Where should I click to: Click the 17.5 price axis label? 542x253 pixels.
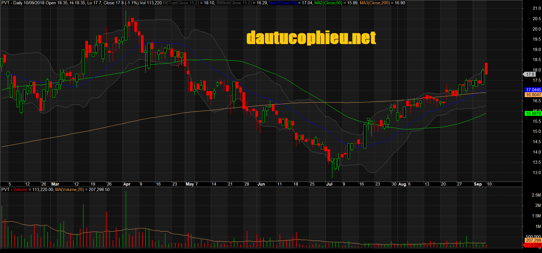coord(537,80)
